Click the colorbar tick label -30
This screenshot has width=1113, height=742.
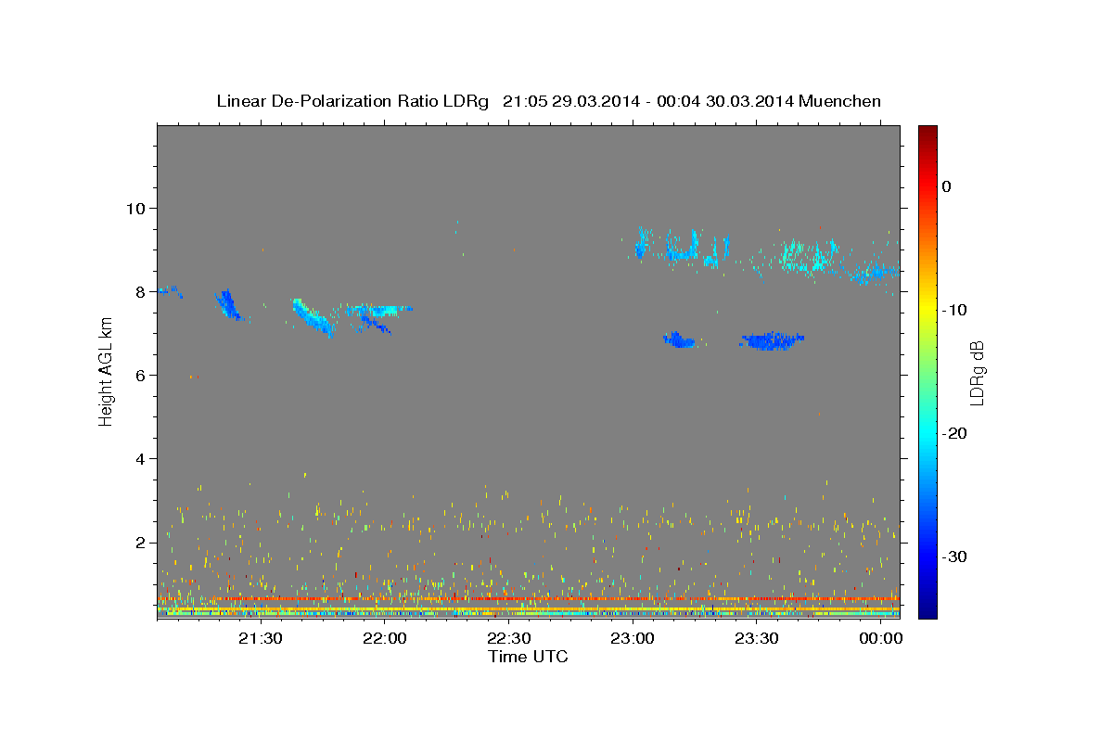coord(955,556)
